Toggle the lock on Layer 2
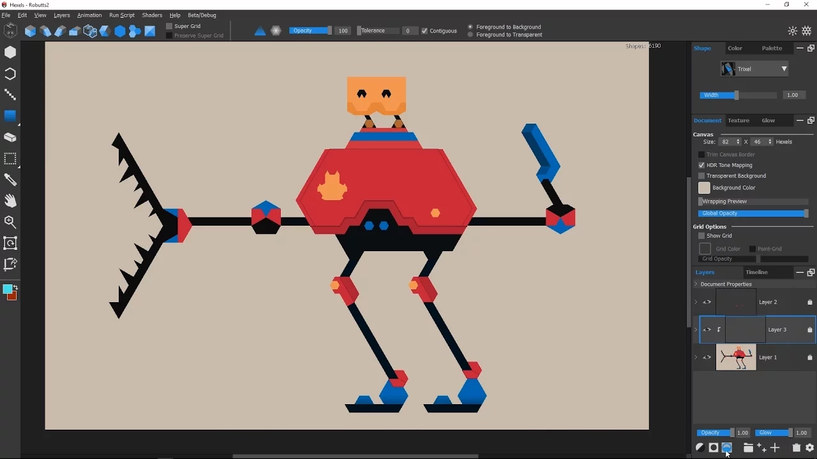Screen dimensions: 817x459 click(x=810, y=302)
